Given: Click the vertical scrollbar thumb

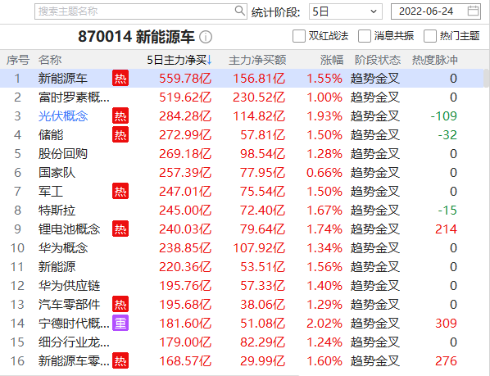Looking at the screenshot, I should (487, 78).
